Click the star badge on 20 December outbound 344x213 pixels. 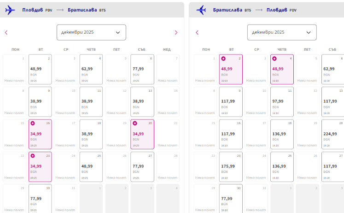[135, 124]
